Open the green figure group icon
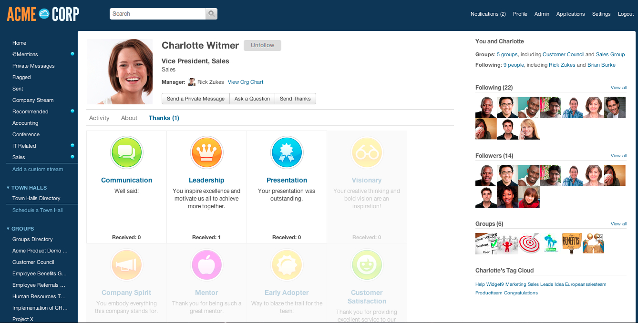The height and width of the screenshot is (323, 638). 551,243
